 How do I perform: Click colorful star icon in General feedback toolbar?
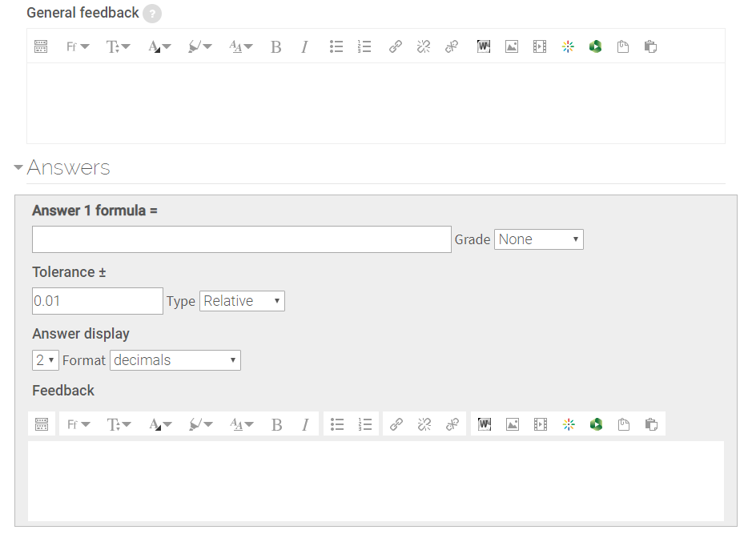click(568, 46)
